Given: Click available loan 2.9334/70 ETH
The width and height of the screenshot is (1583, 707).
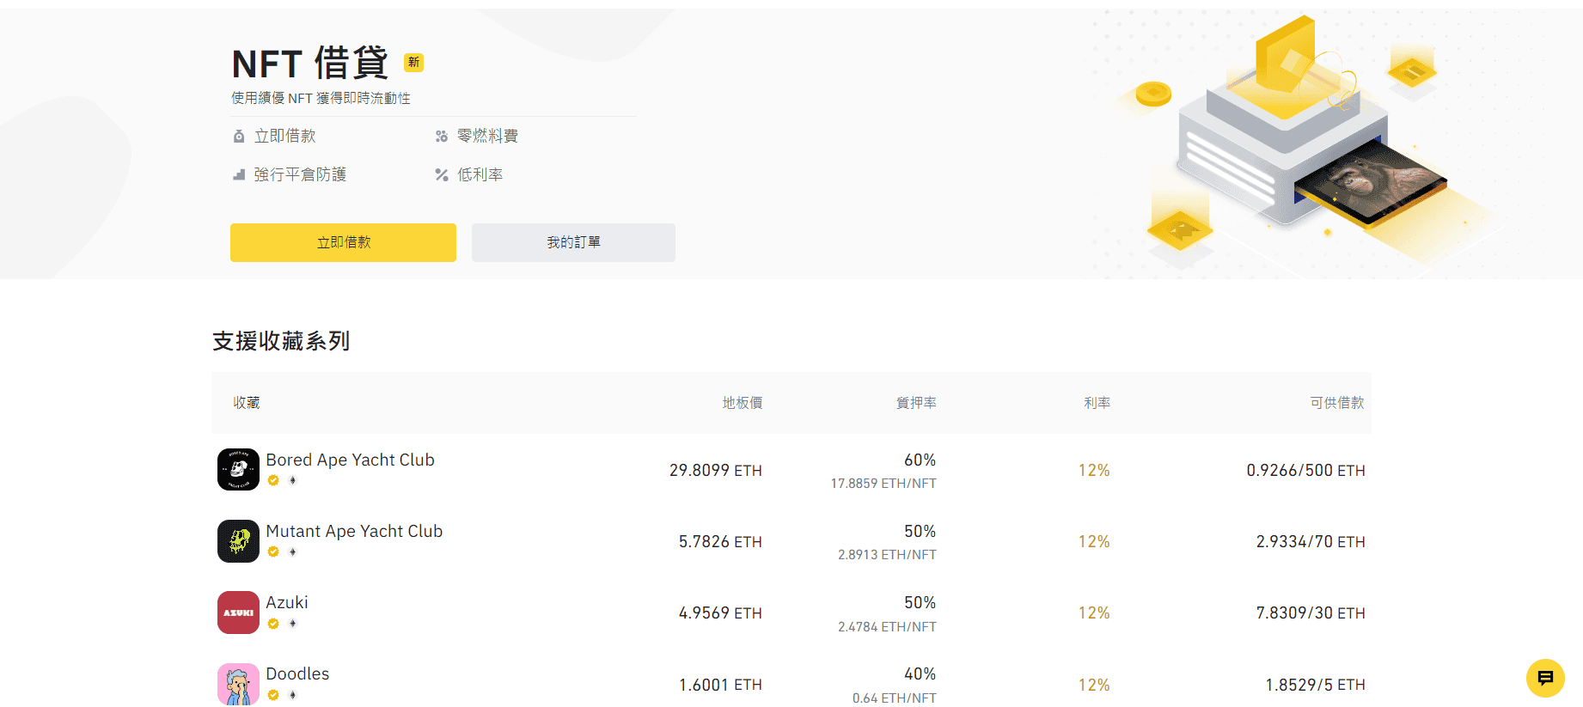Looking at the screenshot, I should coord(1311,541).
